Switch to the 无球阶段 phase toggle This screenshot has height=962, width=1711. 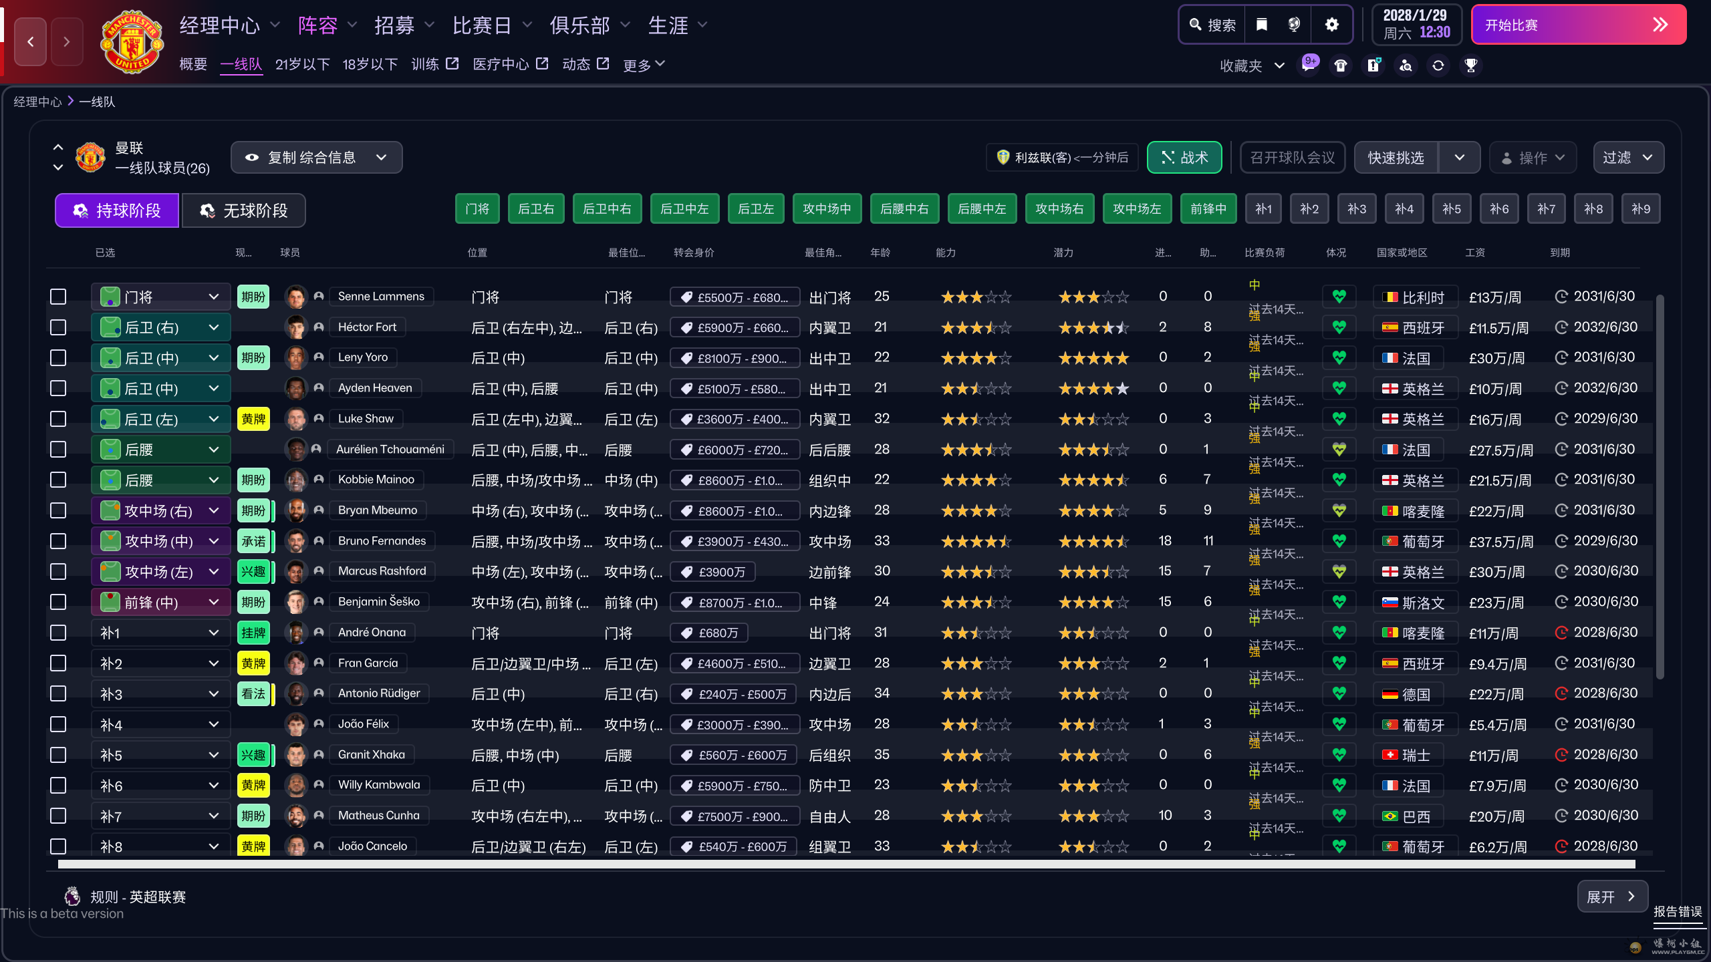coord(243,210)
